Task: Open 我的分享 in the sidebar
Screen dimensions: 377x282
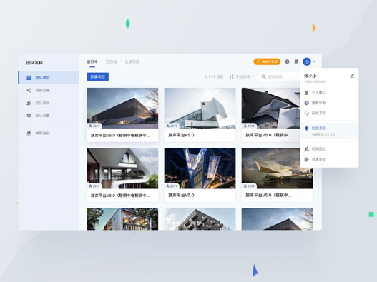Action: point(49,90)
